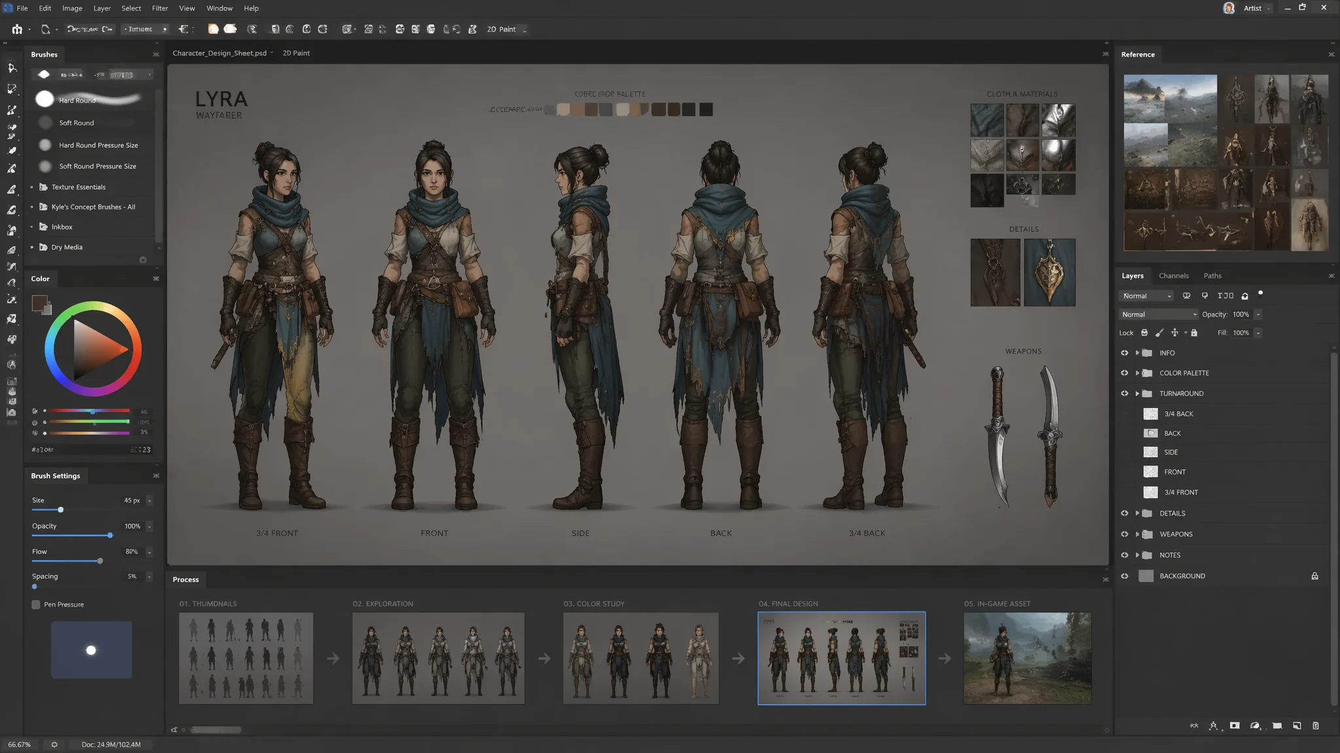Hide the INFO layer group

click(x=1124, y=353)
